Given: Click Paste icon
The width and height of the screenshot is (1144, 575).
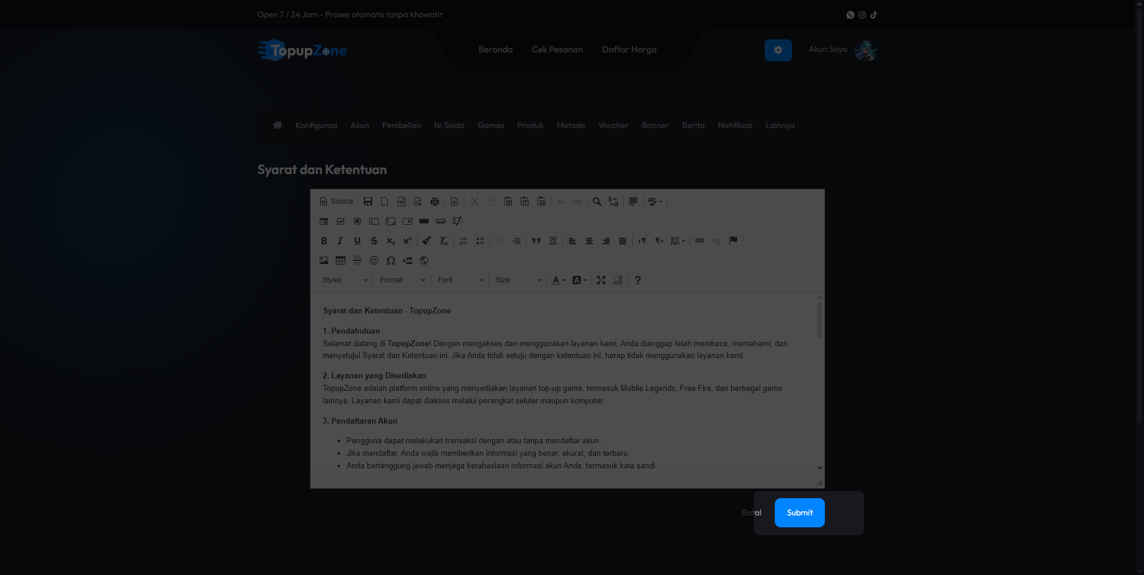Looking at the screenshot, I should (508, 201).
